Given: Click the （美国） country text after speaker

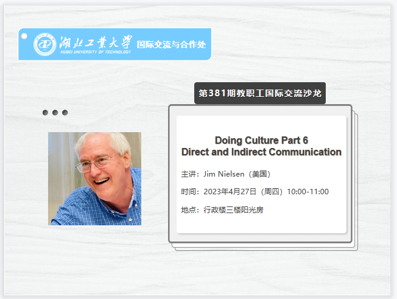Looking at the screenshot, I should coord(264,174).
